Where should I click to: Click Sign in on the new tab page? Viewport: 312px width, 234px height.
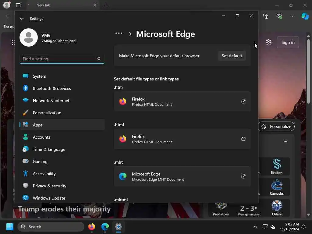288,42
